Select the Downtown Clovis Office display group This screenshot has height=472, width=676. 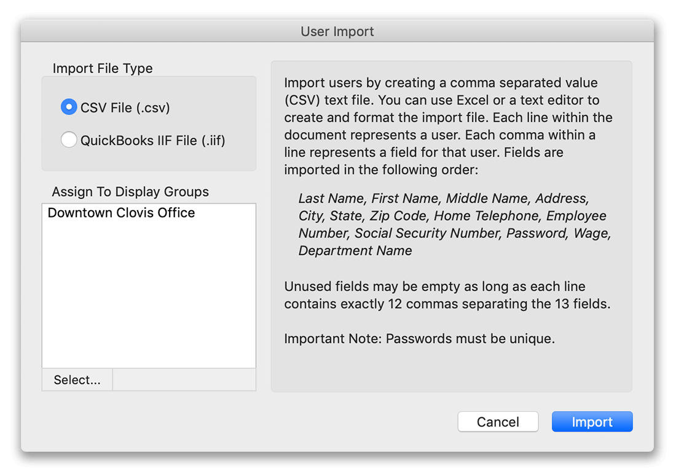(x=121, y=213)
